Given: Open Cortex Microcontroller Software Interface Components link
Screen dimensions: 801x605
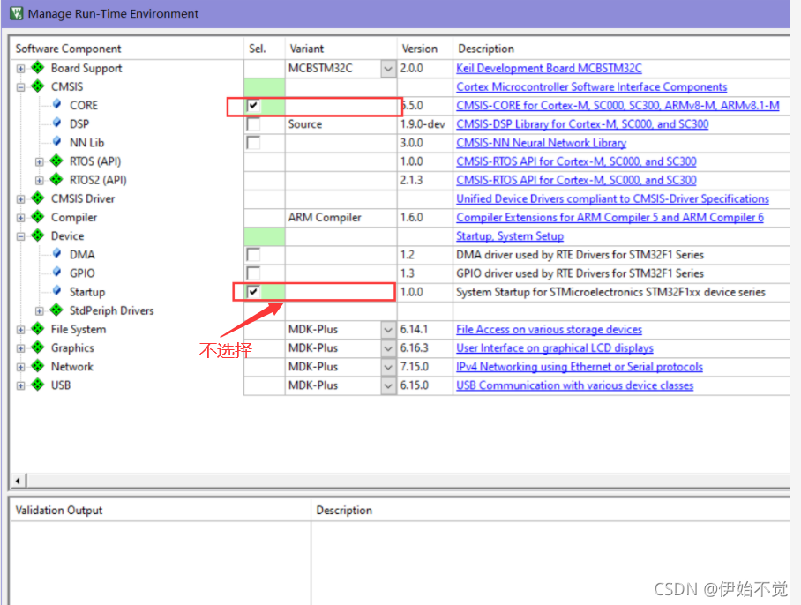Looking at the screenshot, I should (x=592, y=86).
